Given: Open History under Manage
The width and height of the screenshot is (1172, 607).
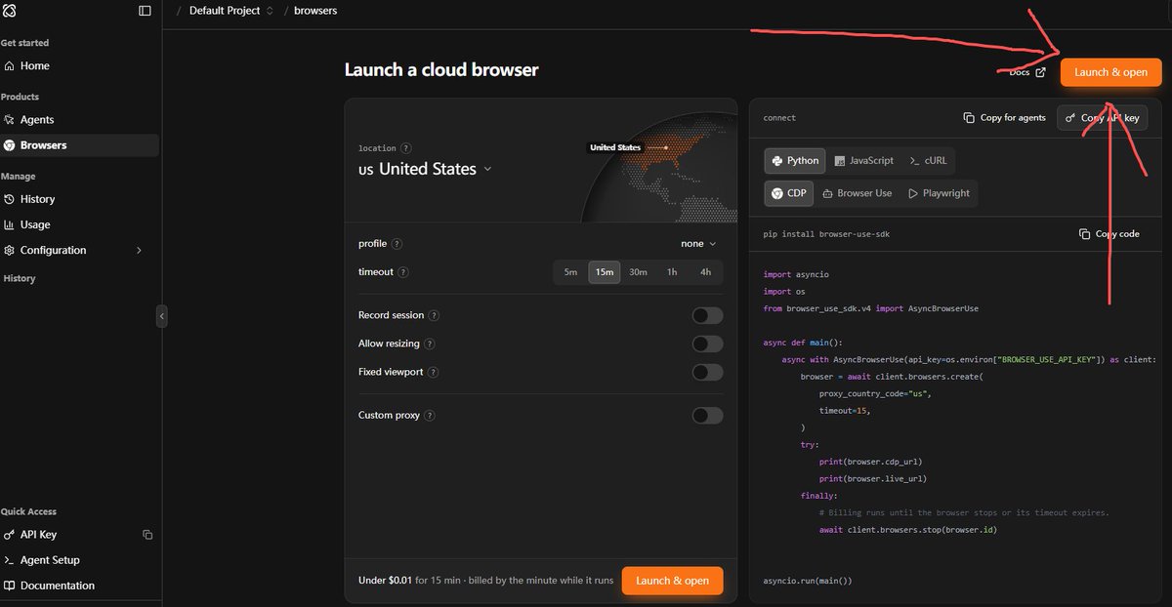Looking at the screenshot, I should click(80, 199).
